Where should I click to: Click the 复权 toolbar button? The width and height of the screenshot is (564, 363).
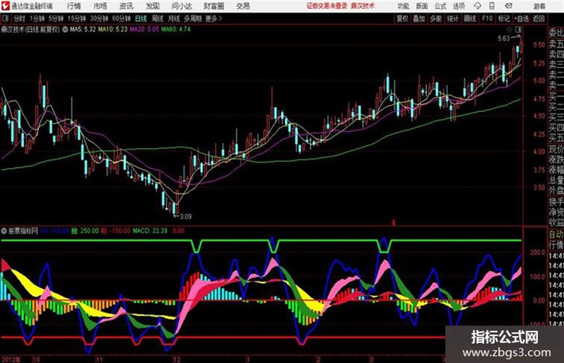click(x=402, y=18)
